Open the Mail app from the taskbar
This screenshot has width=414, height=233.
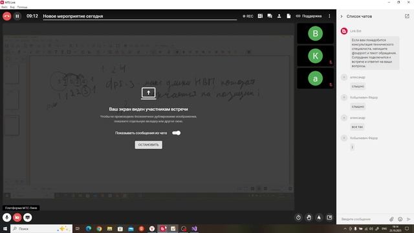(x=131, y=228)
